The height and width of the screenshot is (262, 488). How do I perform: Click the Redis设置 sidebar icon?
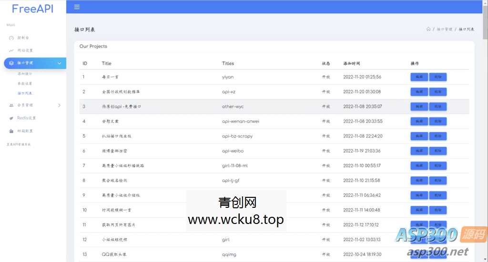[x=11, y=118]
